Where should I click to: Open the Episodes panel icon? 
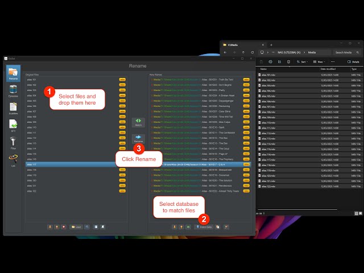[13, 91]
